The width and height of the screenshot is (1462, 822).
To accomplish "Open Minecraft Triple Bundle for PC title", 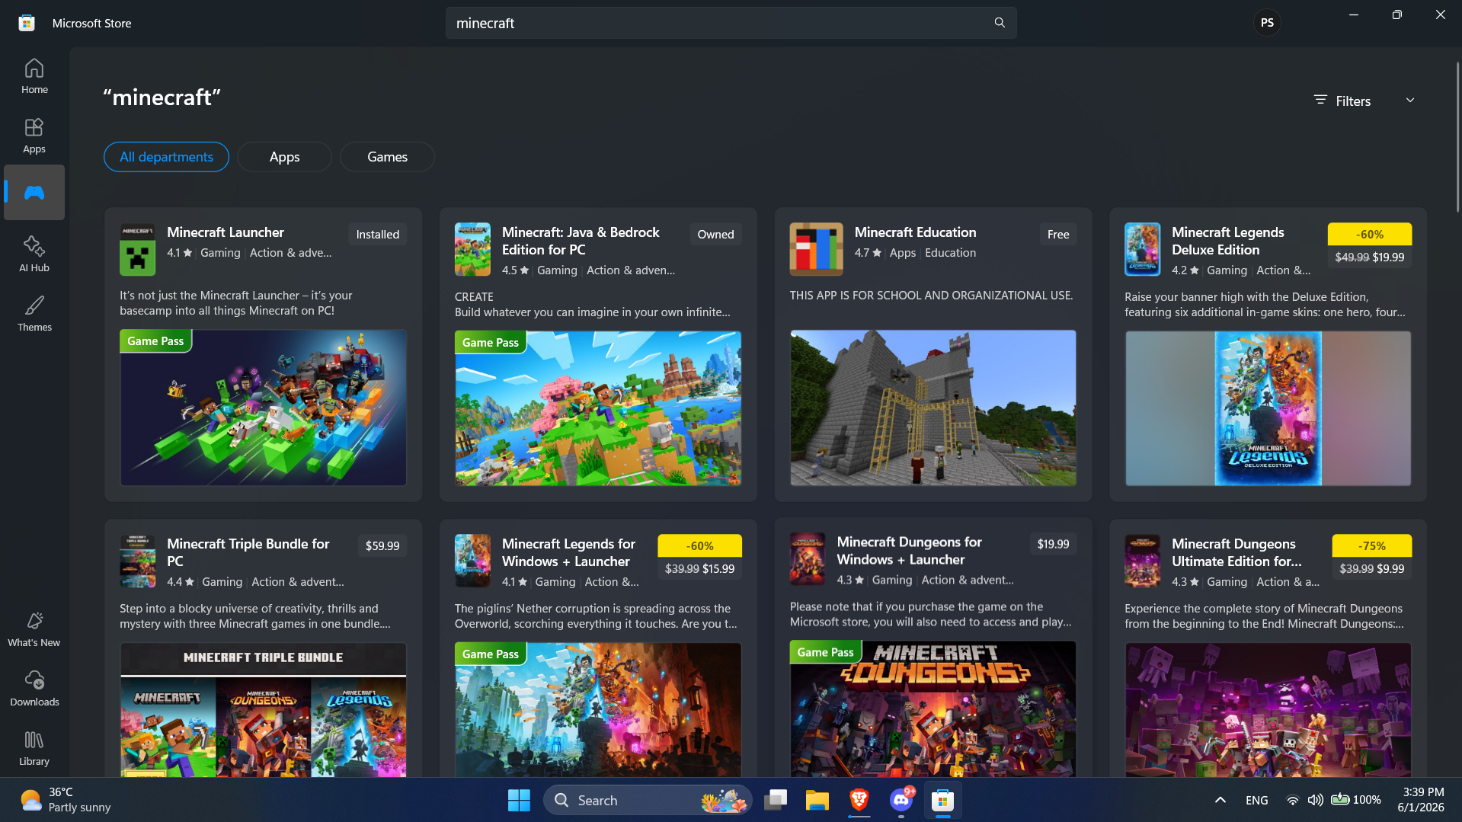I will (x=248, y=552).
